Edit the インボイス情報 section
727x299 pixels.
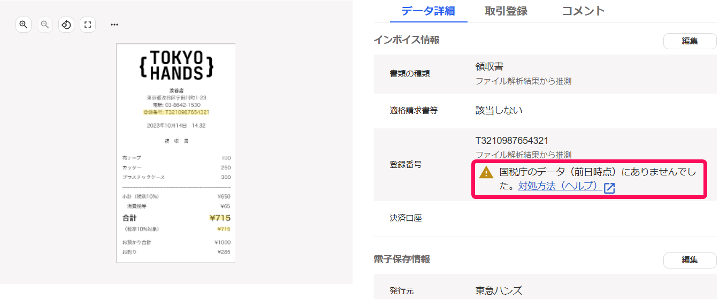click(x=690, y=41)
